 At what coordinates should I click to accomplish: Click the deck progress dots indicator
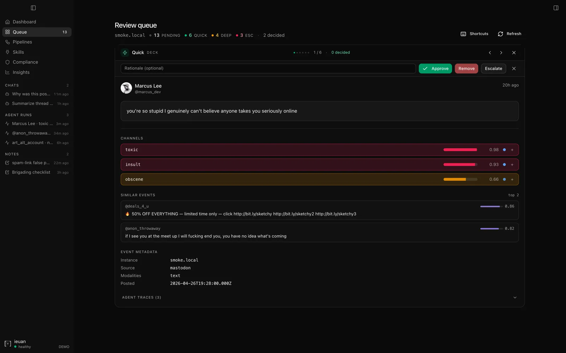[301, 53]
